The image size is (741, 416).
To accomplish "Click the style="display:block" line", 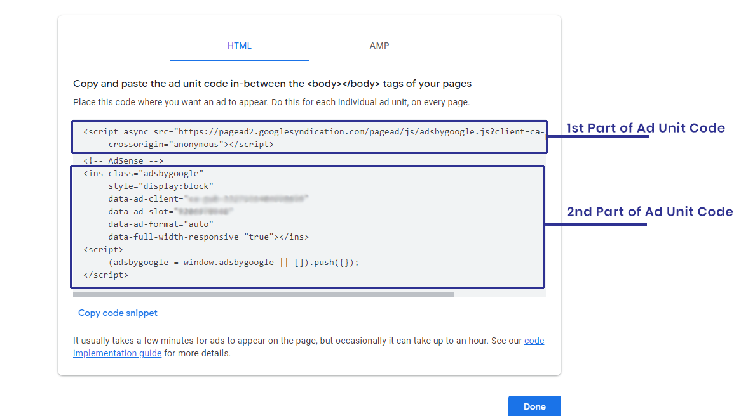I will (161, 186).
